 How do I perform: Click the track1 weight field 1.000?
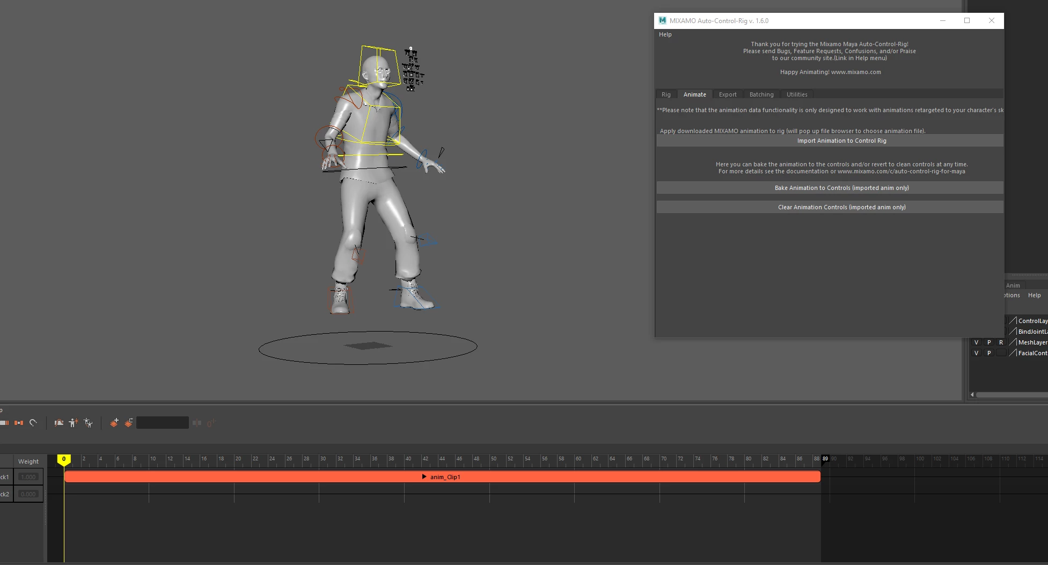pos(28,477)
